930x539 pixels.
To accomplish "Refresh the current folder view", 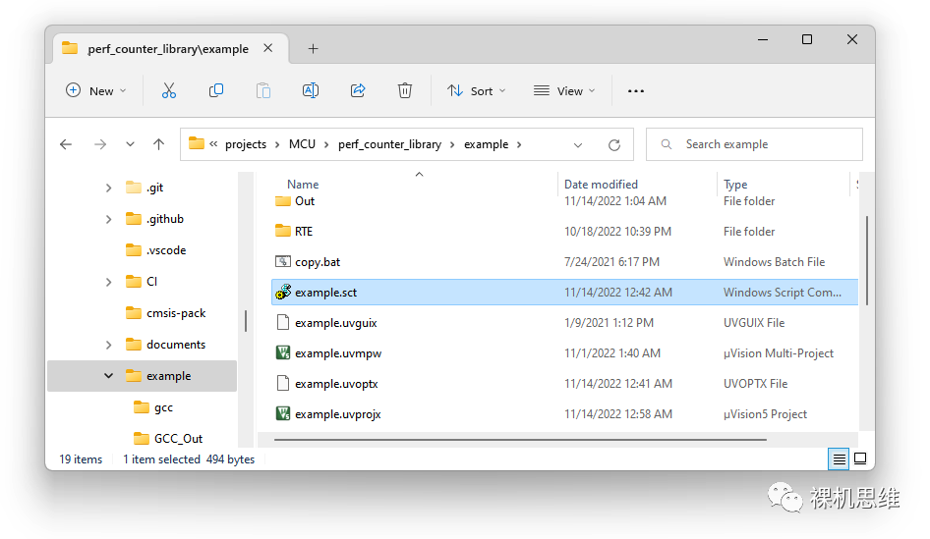I will (x=614, y=144).
